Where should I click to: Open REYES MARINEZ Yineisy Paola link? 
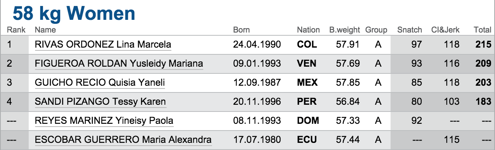click(x=104, y=121)
